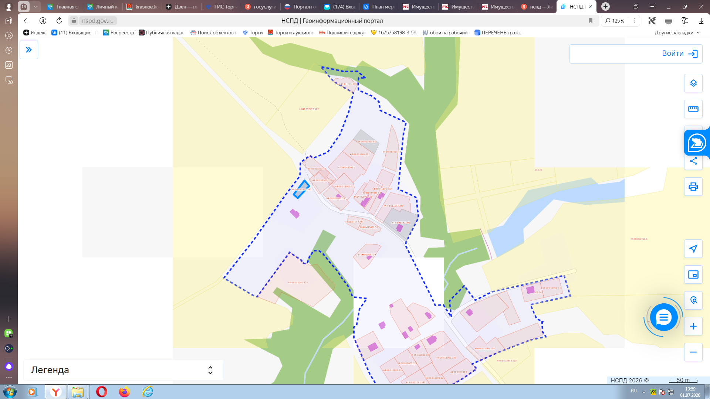
Task: Open the minimap overview icon
Action: coord(693,274)
